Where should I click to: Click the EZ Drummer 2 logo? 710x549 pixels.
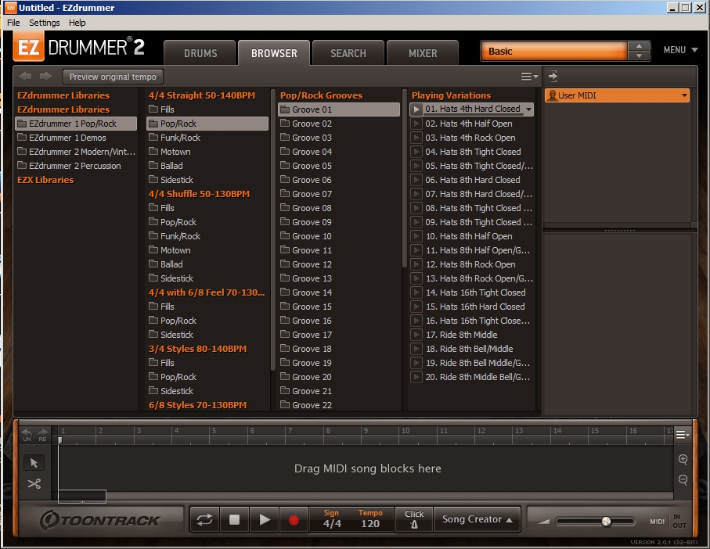tap(79, 47)
